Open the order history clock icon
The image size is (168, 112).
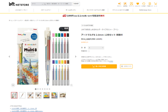click(x=144, y=4)
